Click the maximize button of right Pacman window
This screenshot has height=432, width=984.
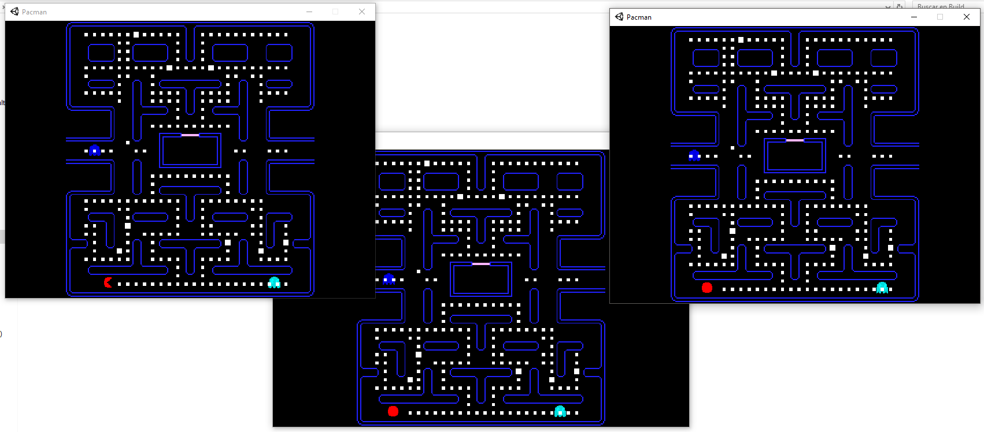coord(940,17)
